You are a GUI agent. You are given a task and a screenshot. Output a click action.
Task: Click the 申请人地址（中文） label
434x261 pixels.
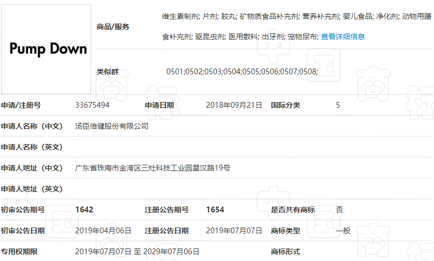32,168
